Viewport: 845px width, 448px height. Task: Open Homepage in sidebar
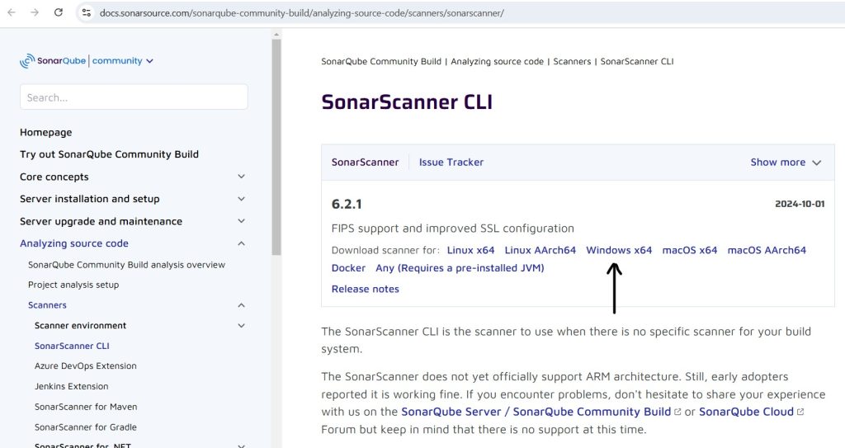point(46,132)
